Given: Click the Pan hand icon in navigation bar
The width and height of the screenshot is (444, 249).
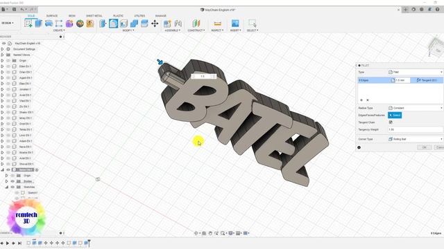Looking at the screenshot, I should coord(210,233).
